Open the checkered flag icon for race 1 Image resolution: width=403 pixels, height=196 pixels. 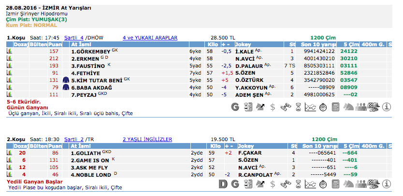(374, 107)
